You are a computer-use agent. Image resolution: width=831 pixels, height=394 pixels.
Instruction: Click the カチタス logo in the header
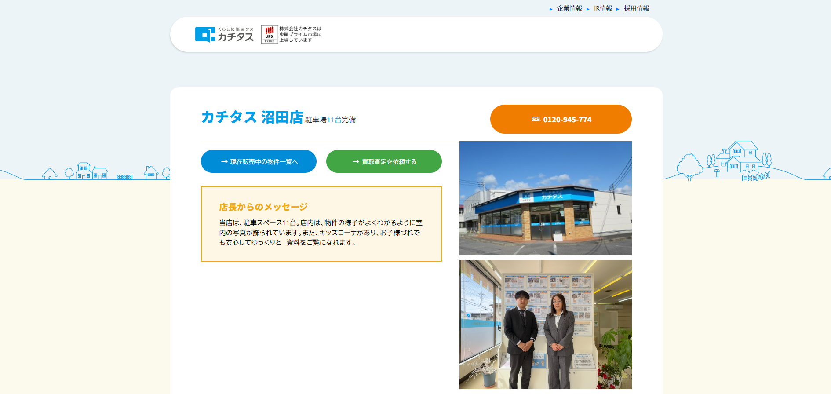224,35
